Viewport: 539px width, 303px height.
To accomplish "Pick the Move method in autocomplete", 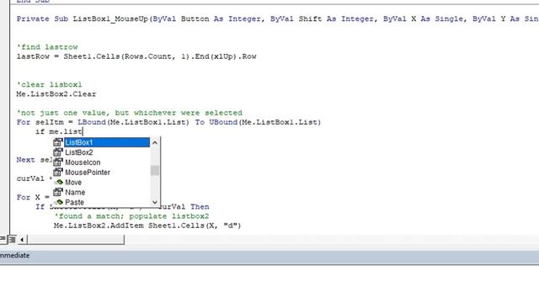I will [x=73, y=182].
